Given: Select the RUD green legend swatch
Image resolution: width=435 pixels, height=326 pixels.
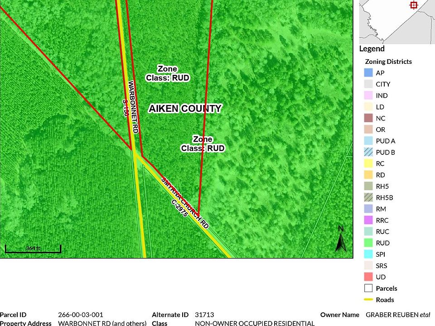Looking at the screenshot, I should pyautogui.click(x=368, y=243).
